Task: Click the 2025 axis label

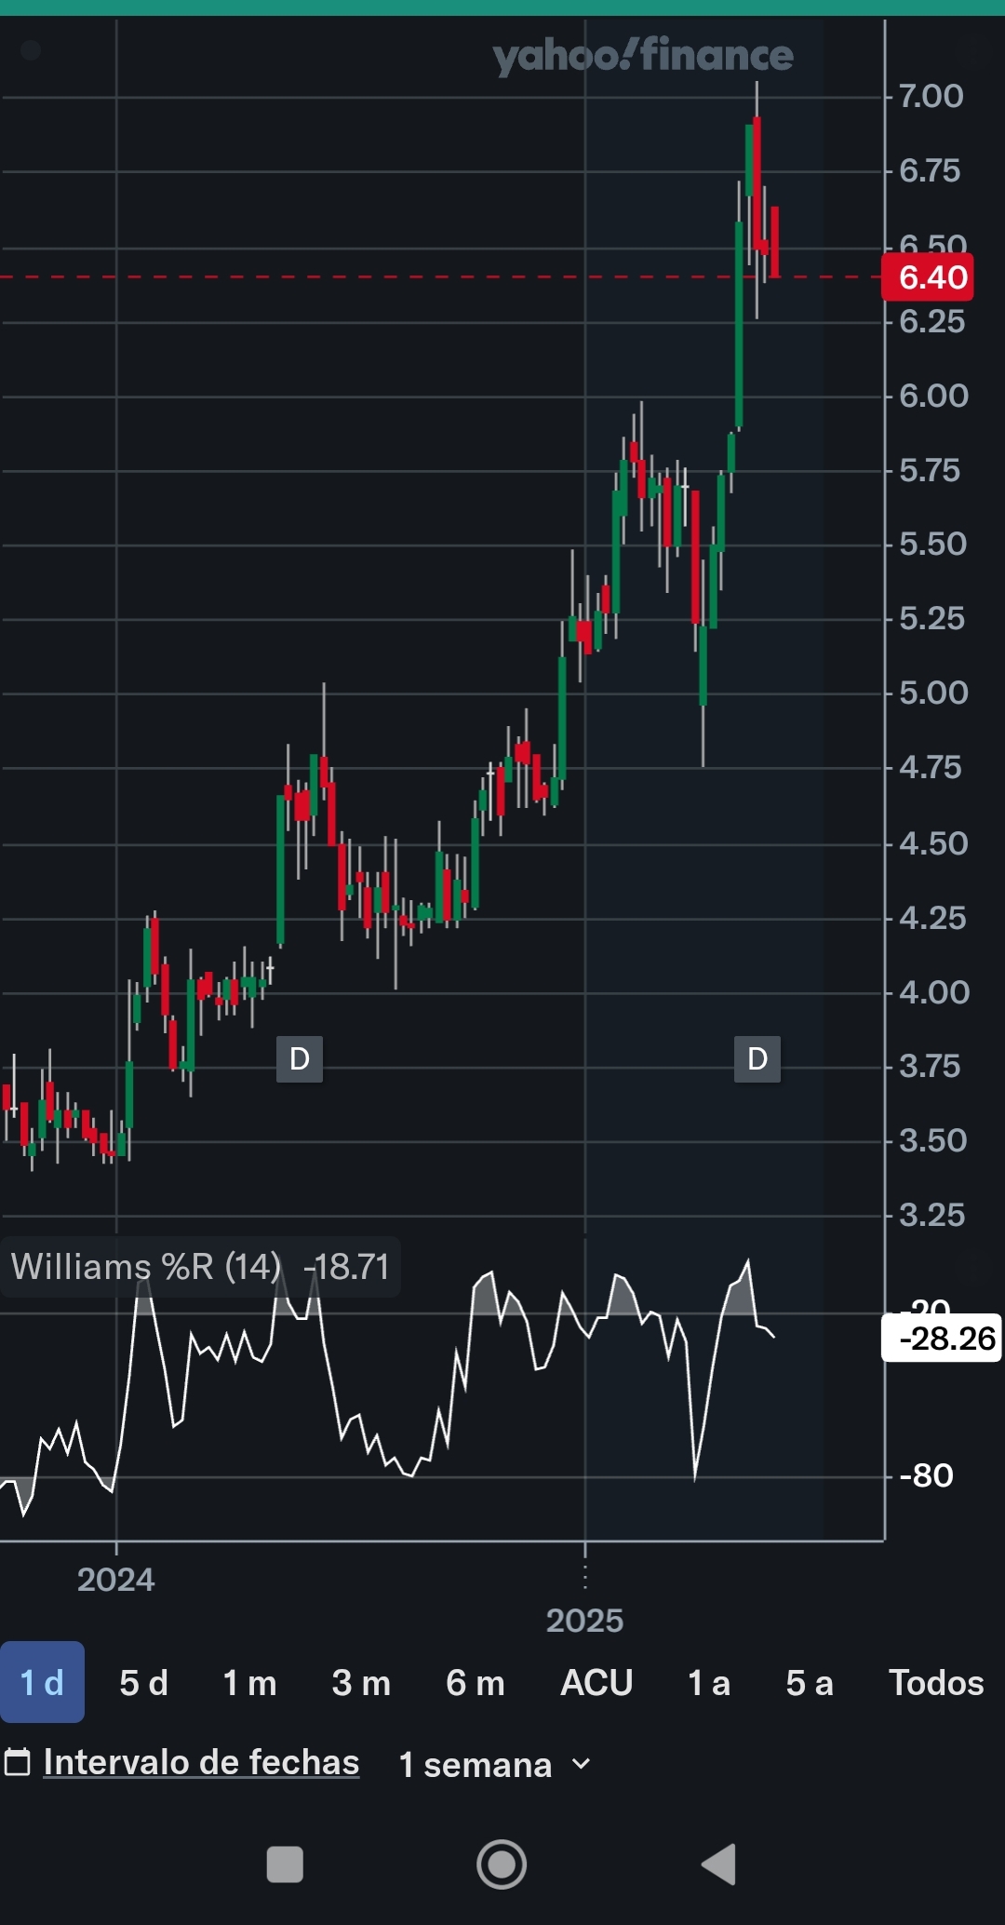Action: pos(584,1621)
